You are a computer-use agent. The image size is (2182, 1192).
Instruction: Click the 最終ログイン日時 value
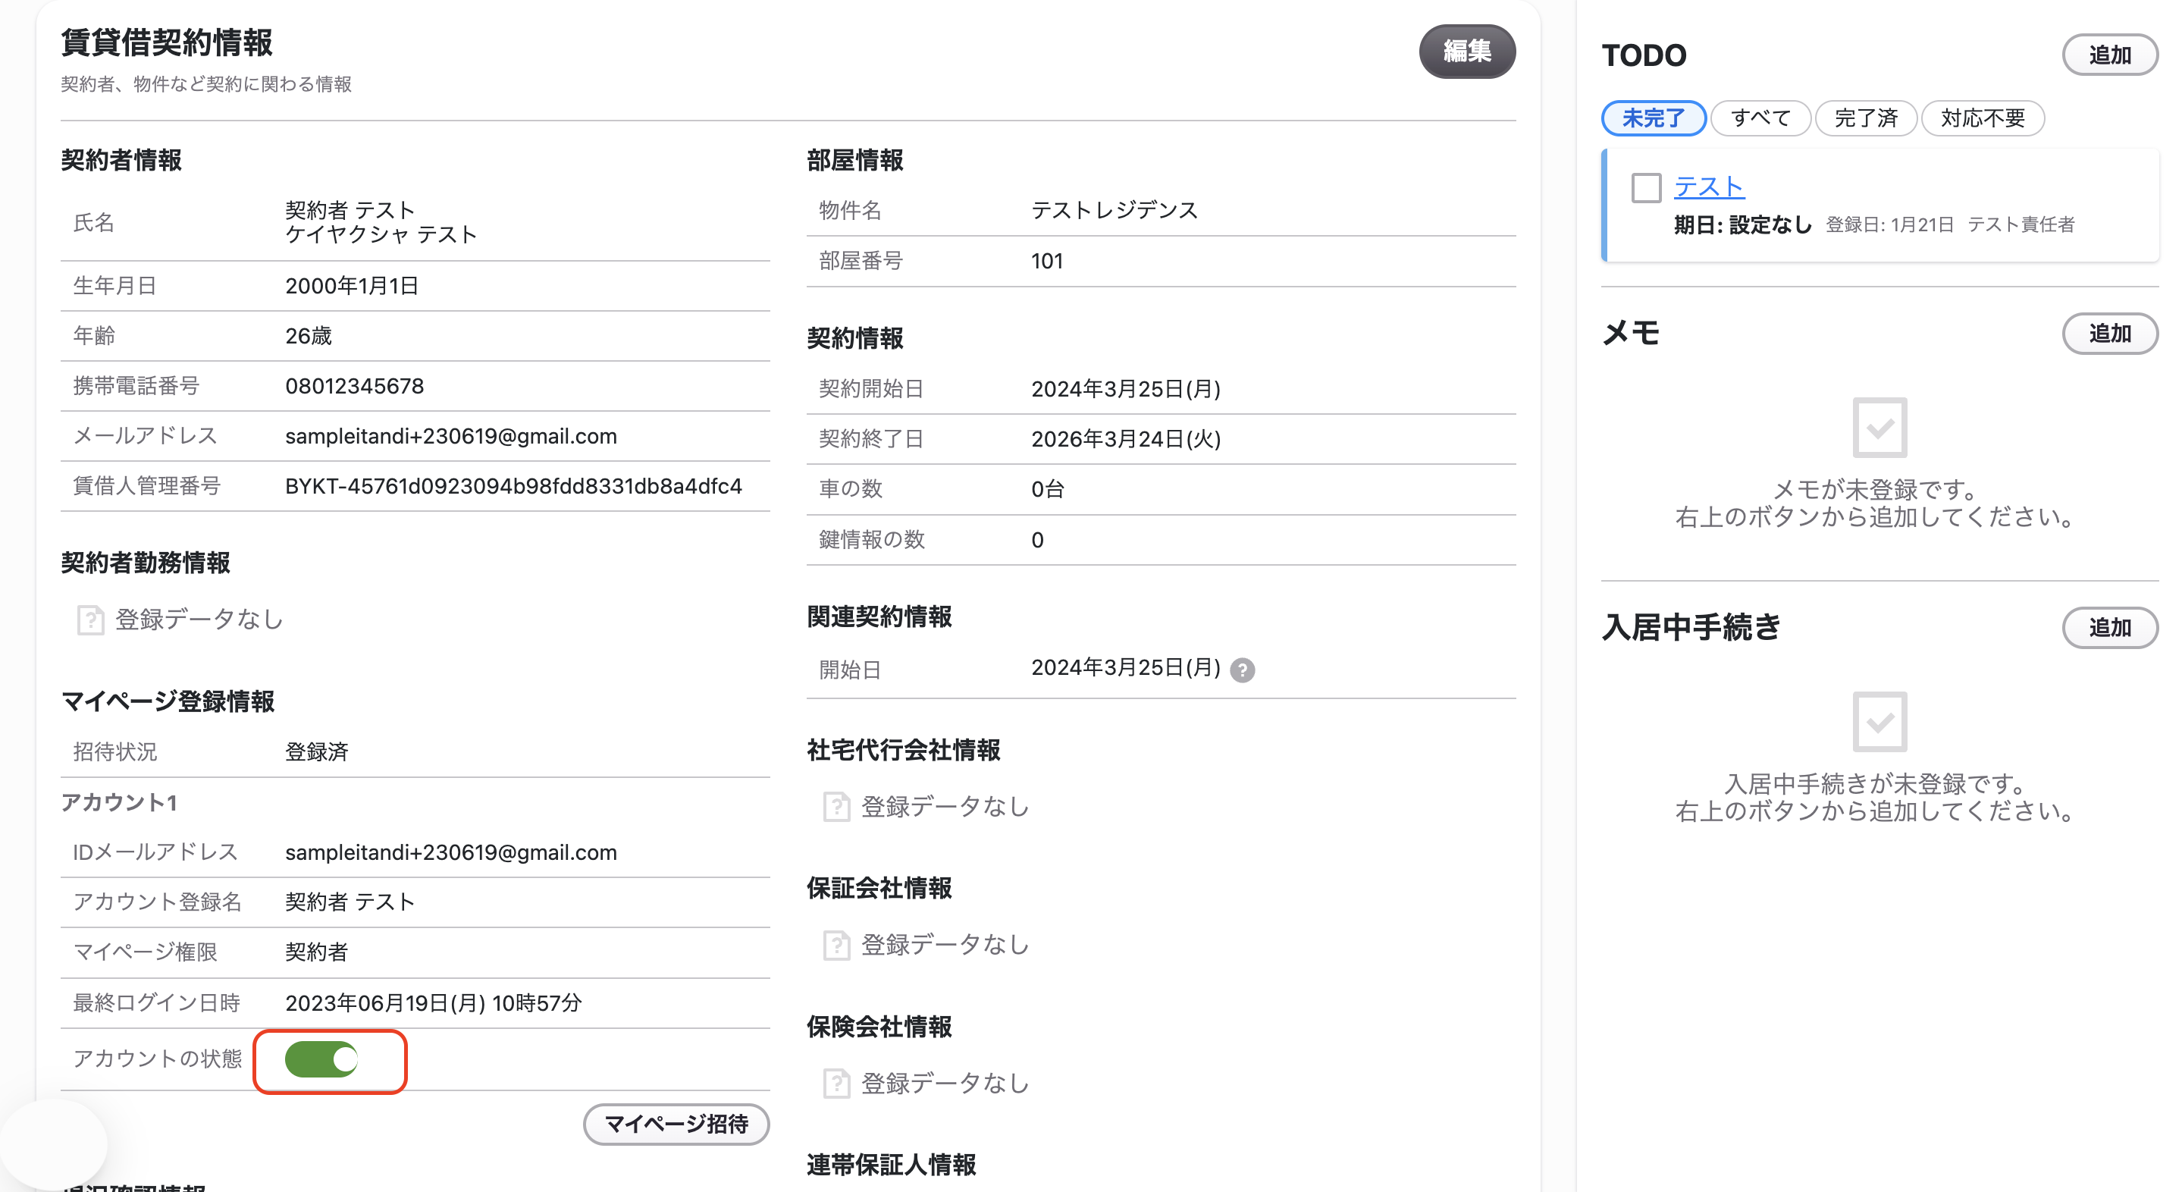(434, 1003)
